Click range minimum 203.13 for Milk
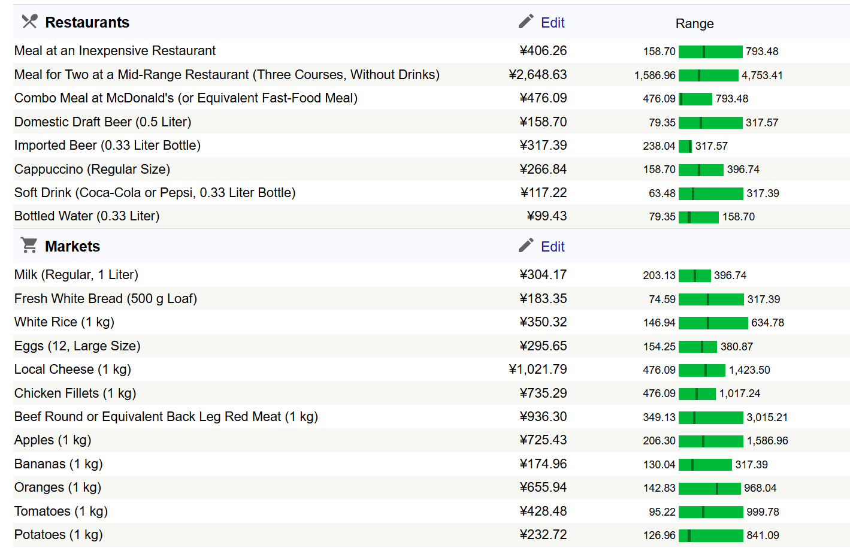The image size is (850, 548). [660, 275]
